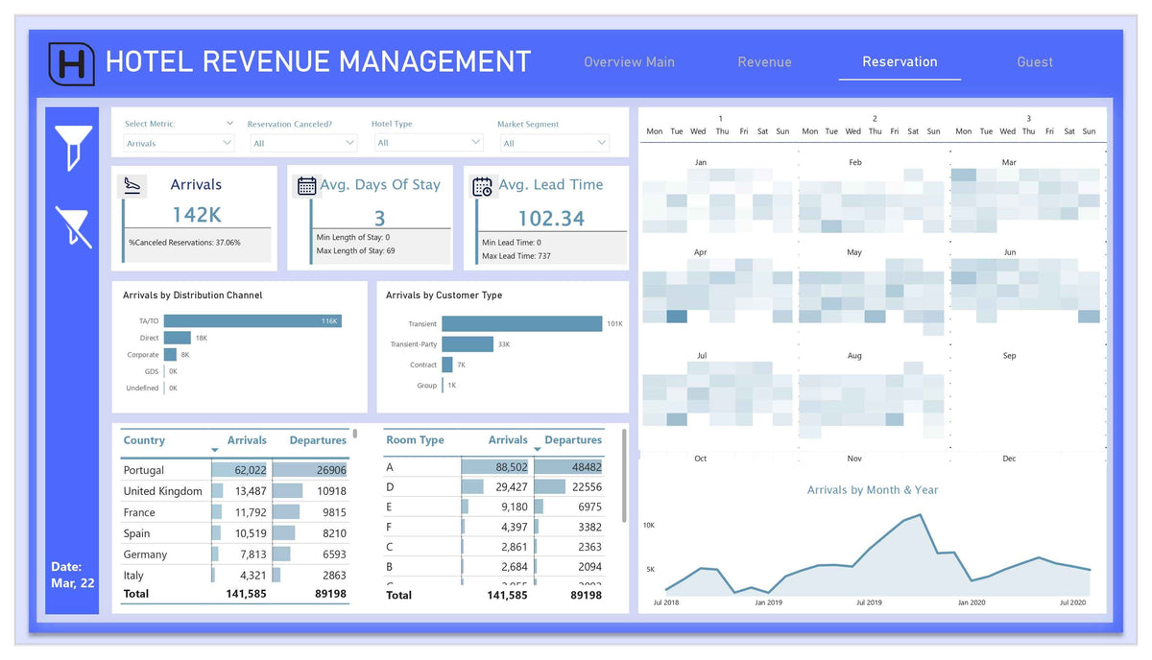The height and width of the screenshot is (660, 1152).
Task: Open the Hotel Type dropdown
Action: pos(428,142)
